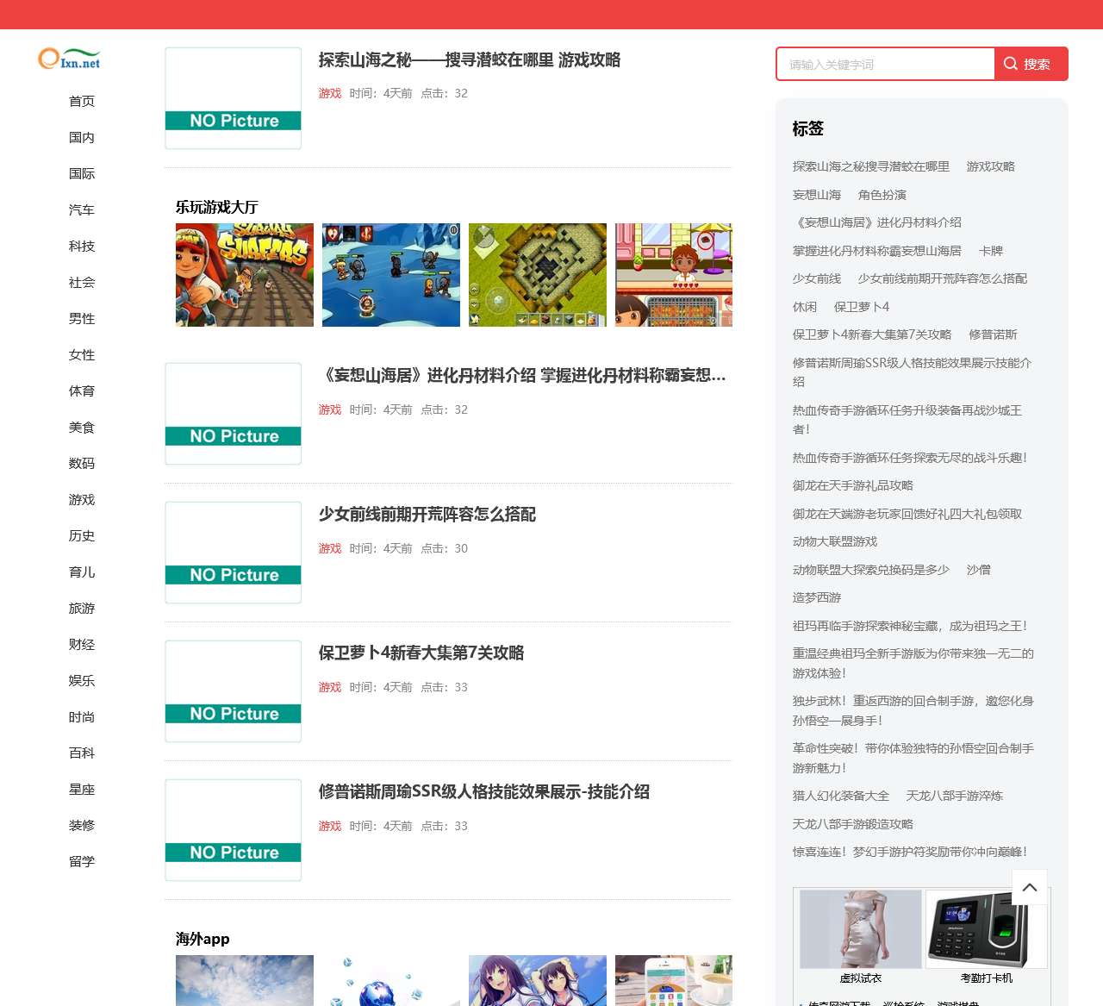Select 游戏 in the sidebar menu
Image resolution: width=1103 pixels, height=1006 pixels.
pyautogui.click(x=82, y=499)
